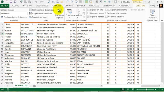
Task: Switch to Page Layout view in status bar
Action: point(128,89)
